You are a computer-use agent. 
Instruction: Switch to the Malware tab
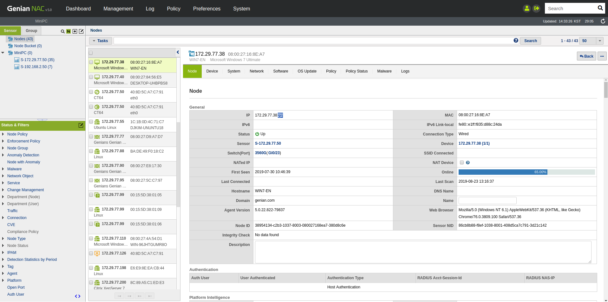[384, 71]
